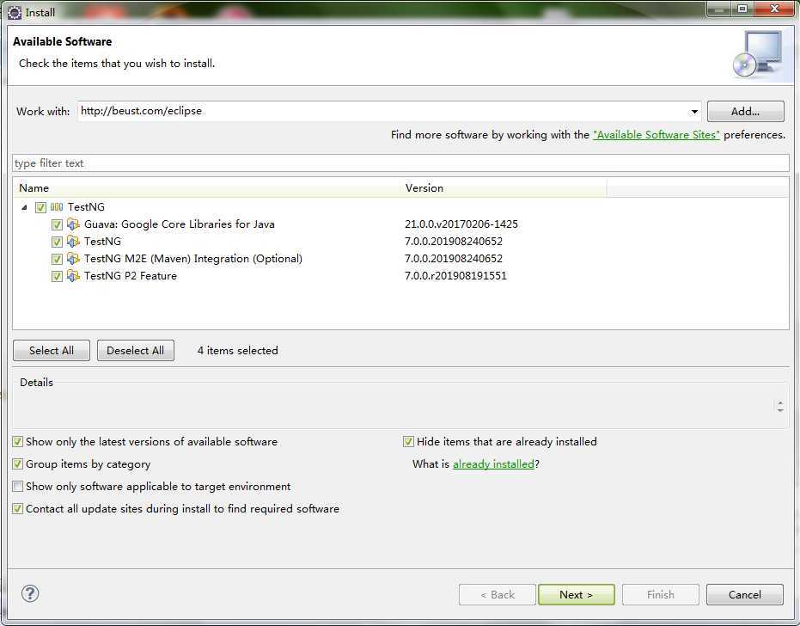Toggle Hide items that are already installed

[408, 442]
